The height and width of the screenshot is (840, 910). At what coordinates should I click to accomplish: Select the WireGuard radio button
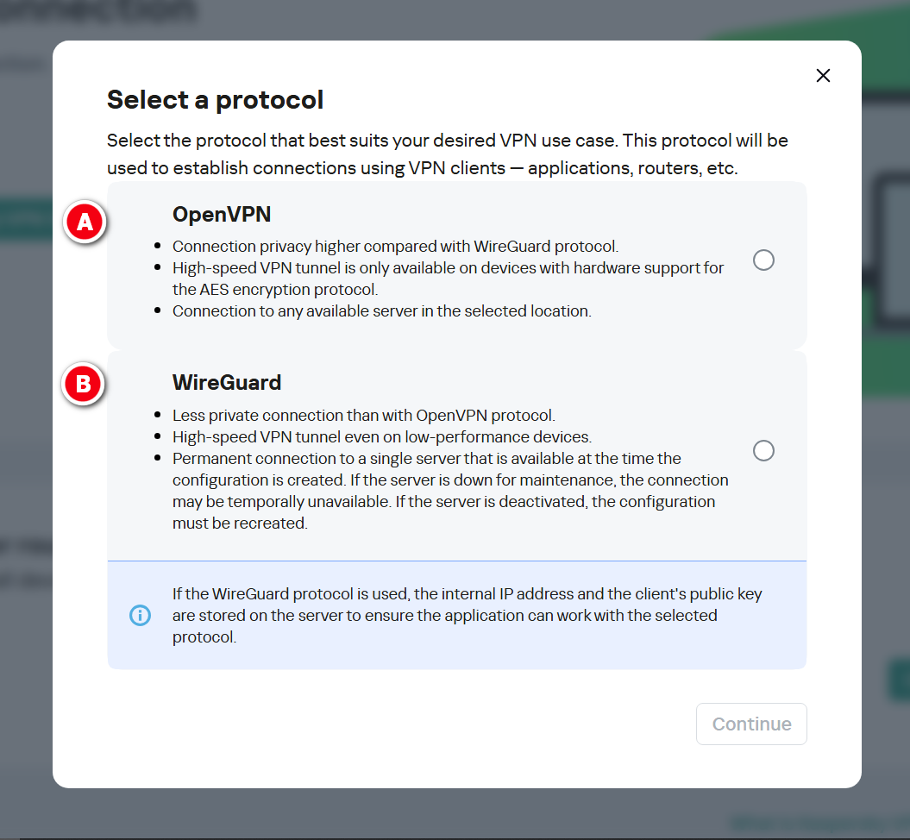click(x=763, y=451)
